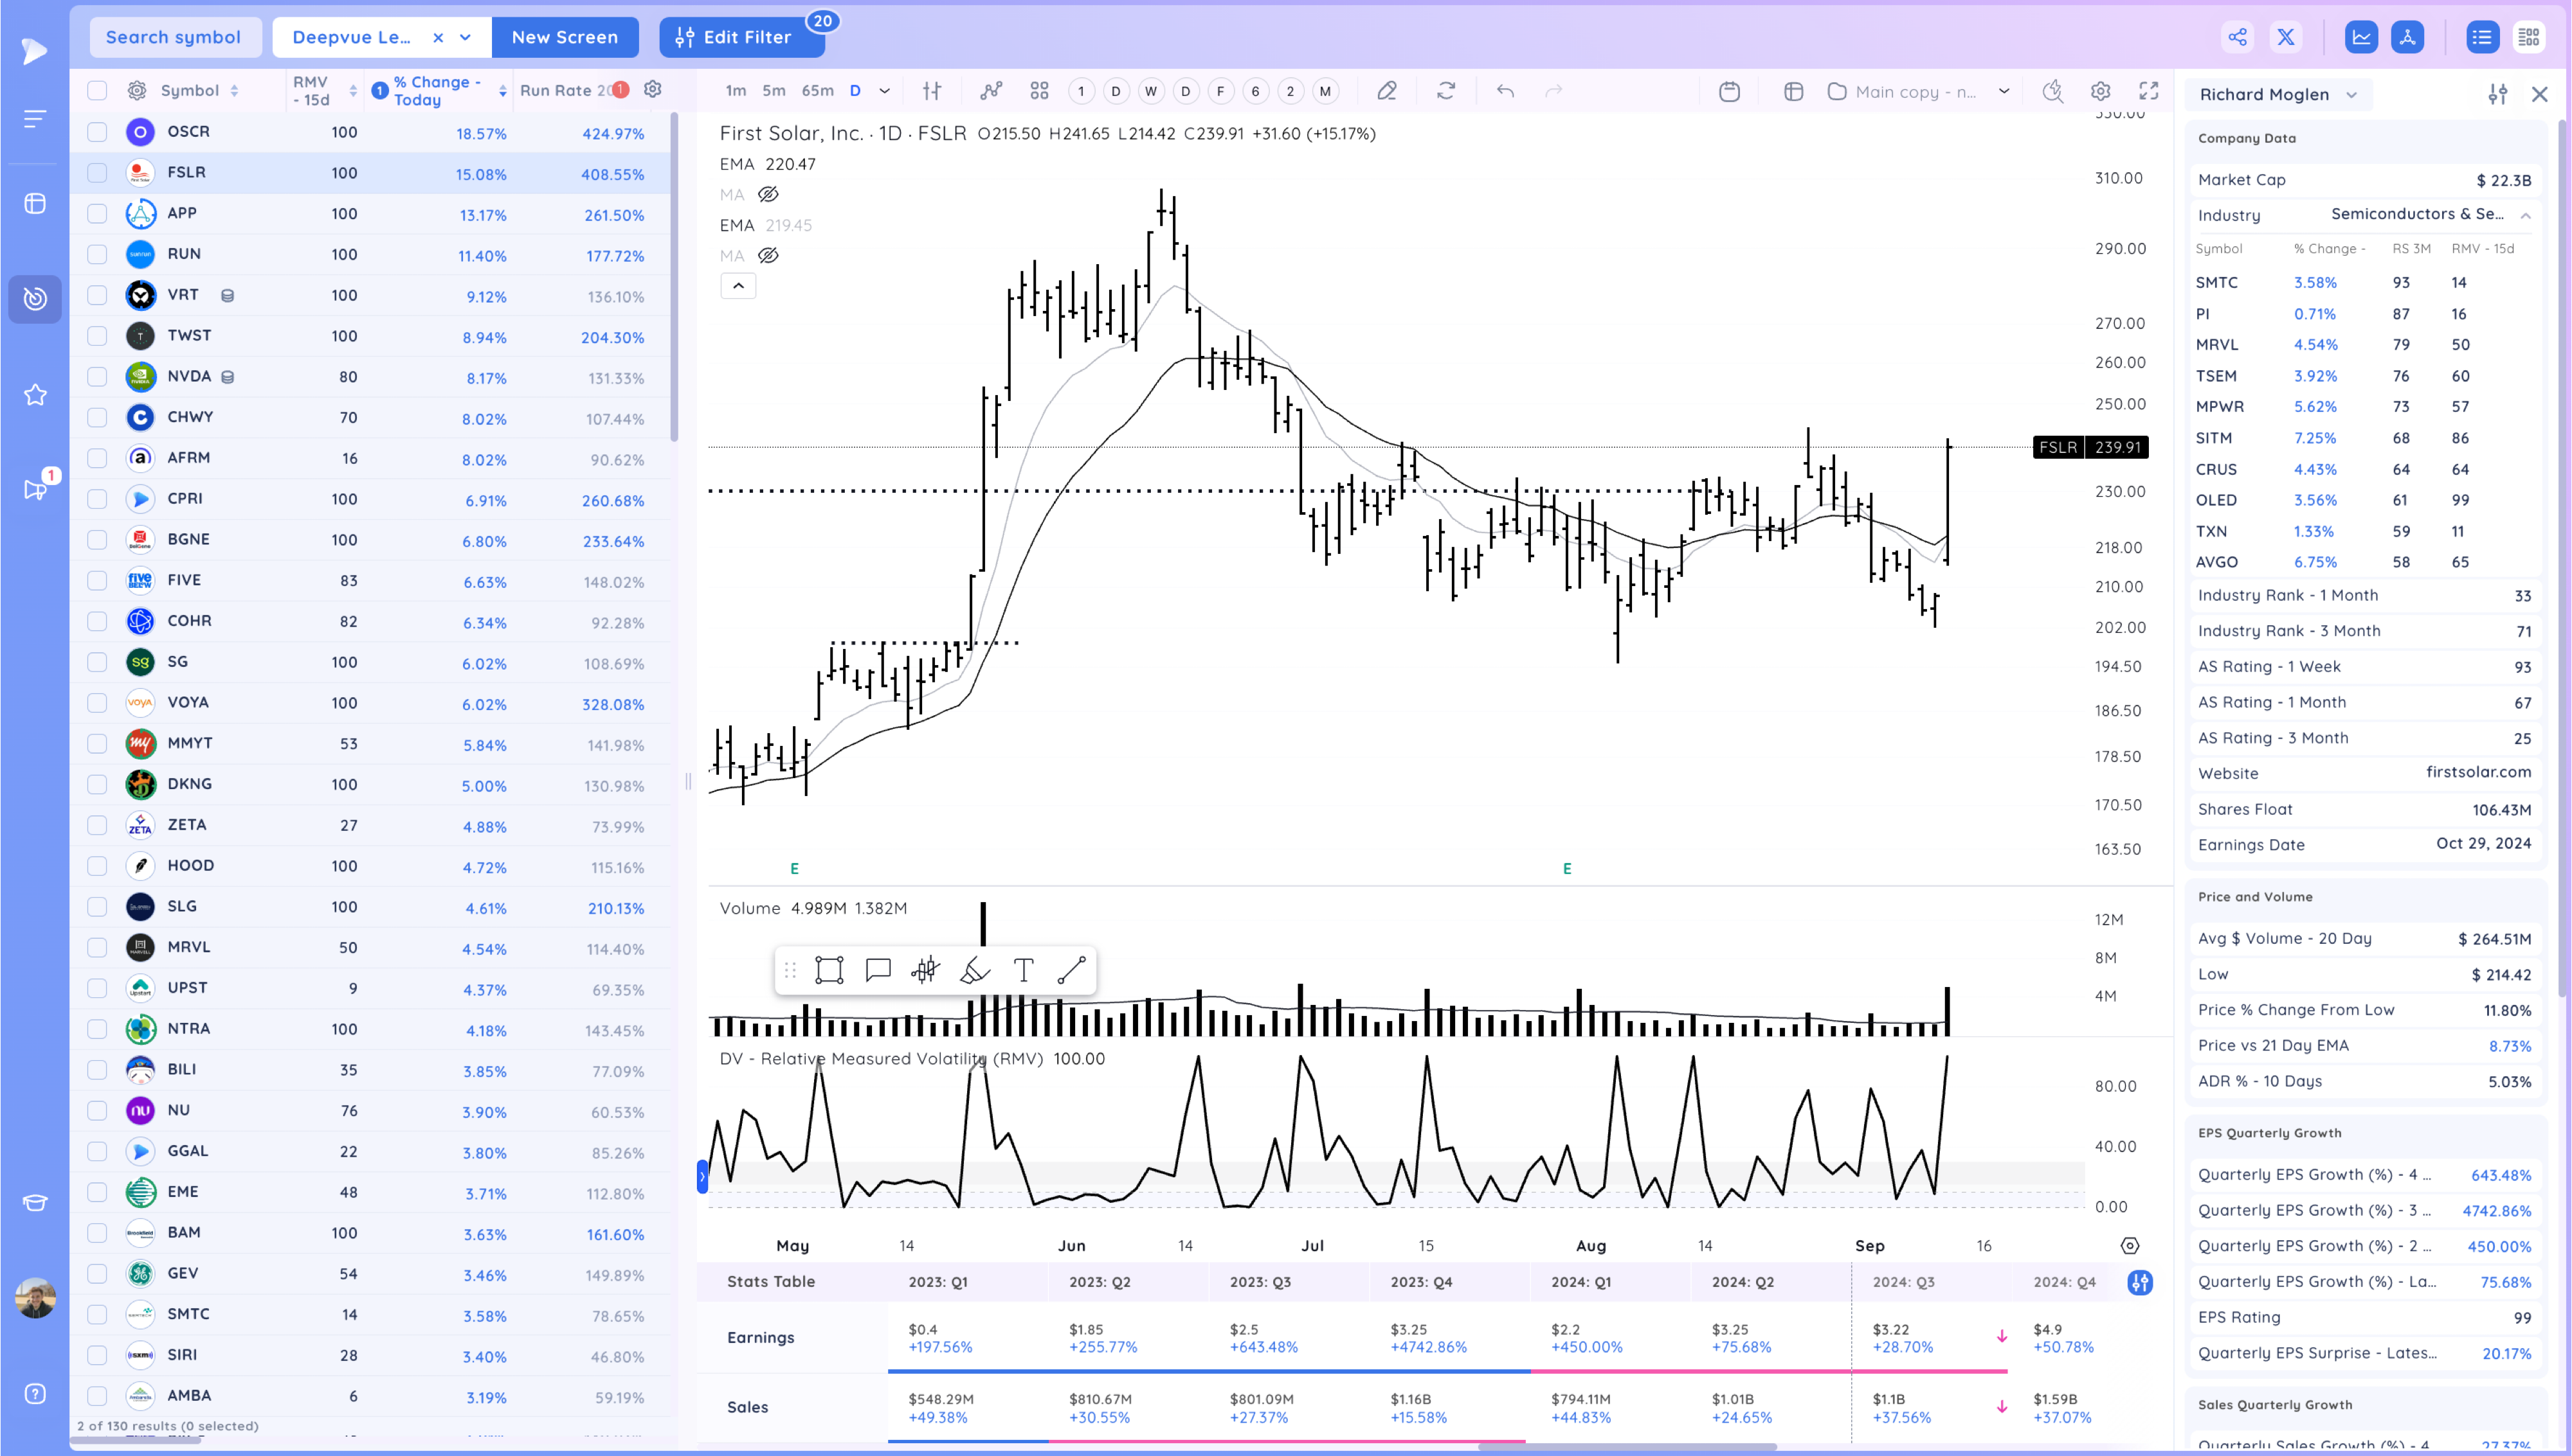This screenshot has height=1456, width=2572.
Task: Select the rectangle drawing tool
Action: tap(828, 970)
